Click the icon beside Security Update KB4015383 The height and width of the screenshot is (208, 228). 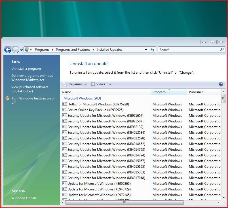pos(65,172)
